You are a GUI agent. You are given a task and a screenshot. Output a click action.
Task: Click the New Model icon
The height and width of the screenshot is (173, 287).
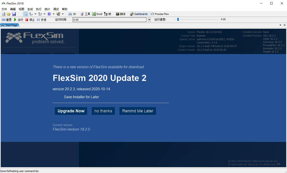[x=3, y=14]
